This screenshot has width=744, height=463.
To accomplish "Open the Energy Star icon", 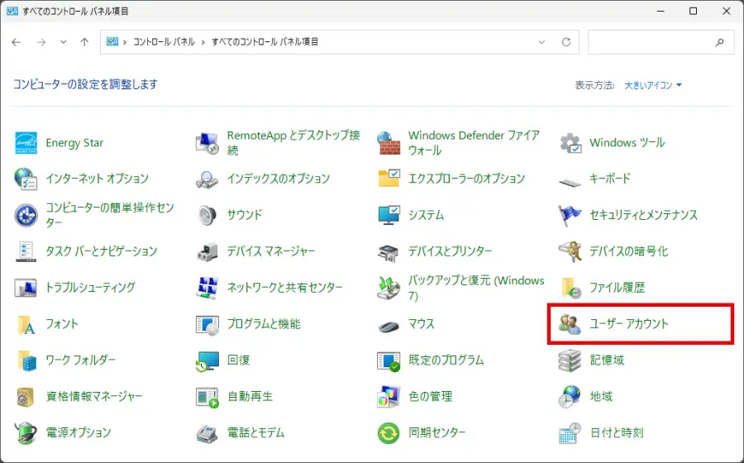I will 26,143.
